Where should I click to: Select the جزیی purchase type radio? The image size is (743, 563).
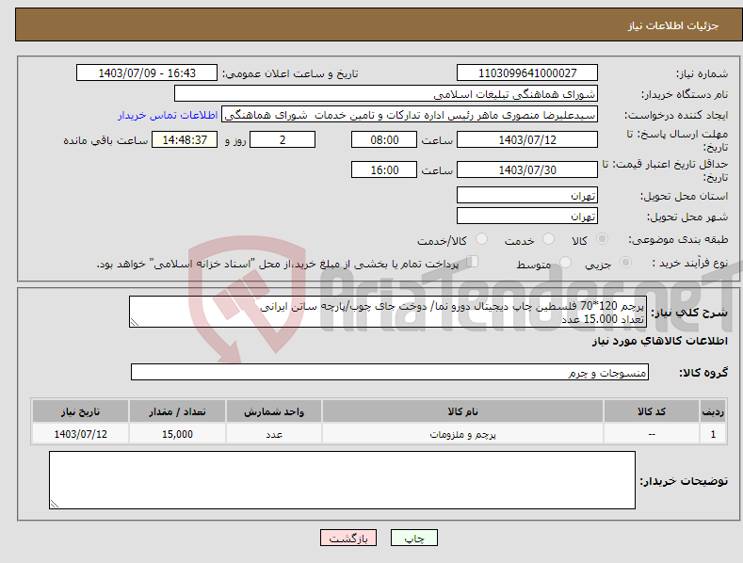tap(625, 262)
